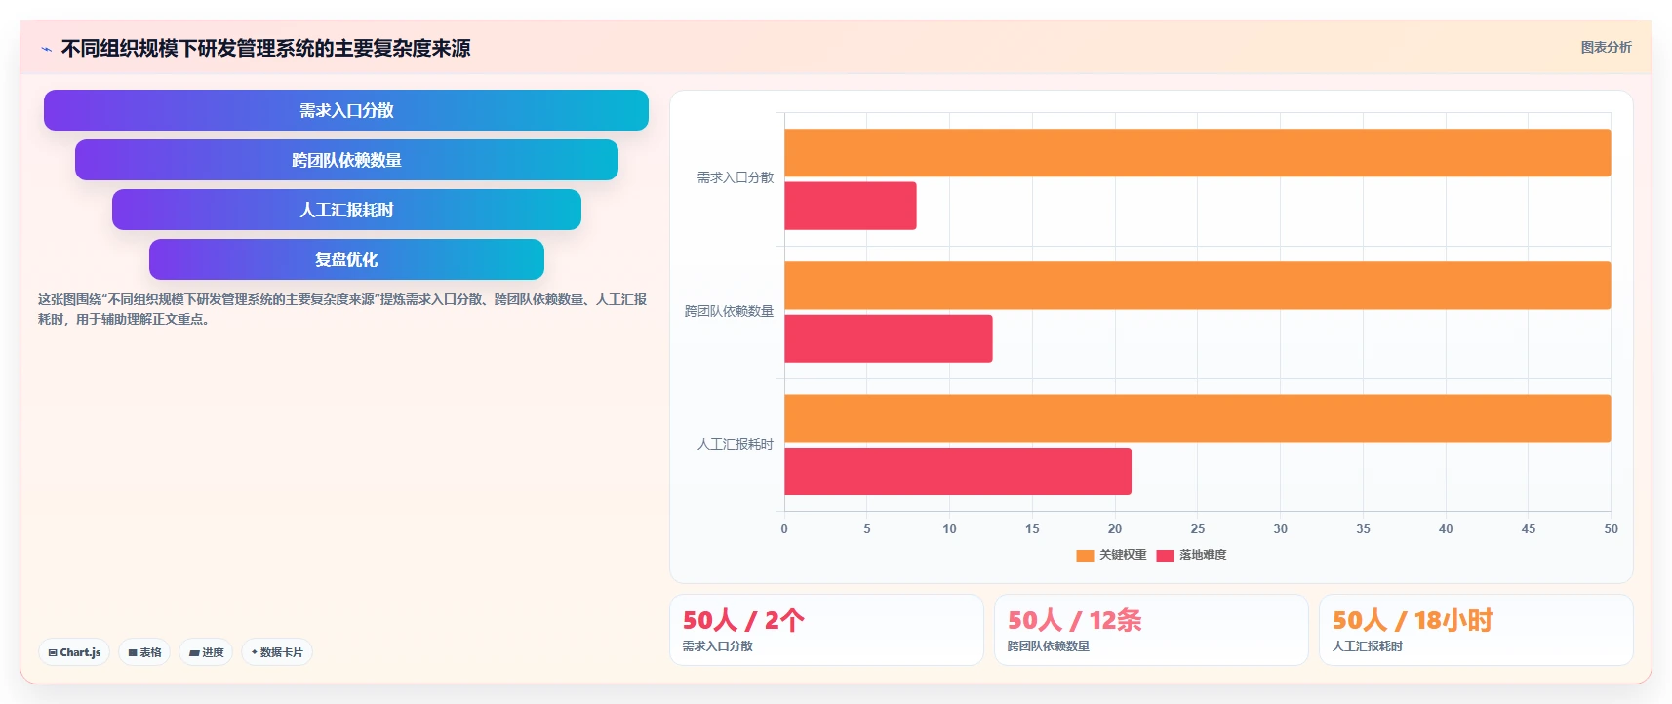Open the 50人 / 18小时 data card
The width and height of the screenshot is (1672, 704).
tap(1476, 630)
